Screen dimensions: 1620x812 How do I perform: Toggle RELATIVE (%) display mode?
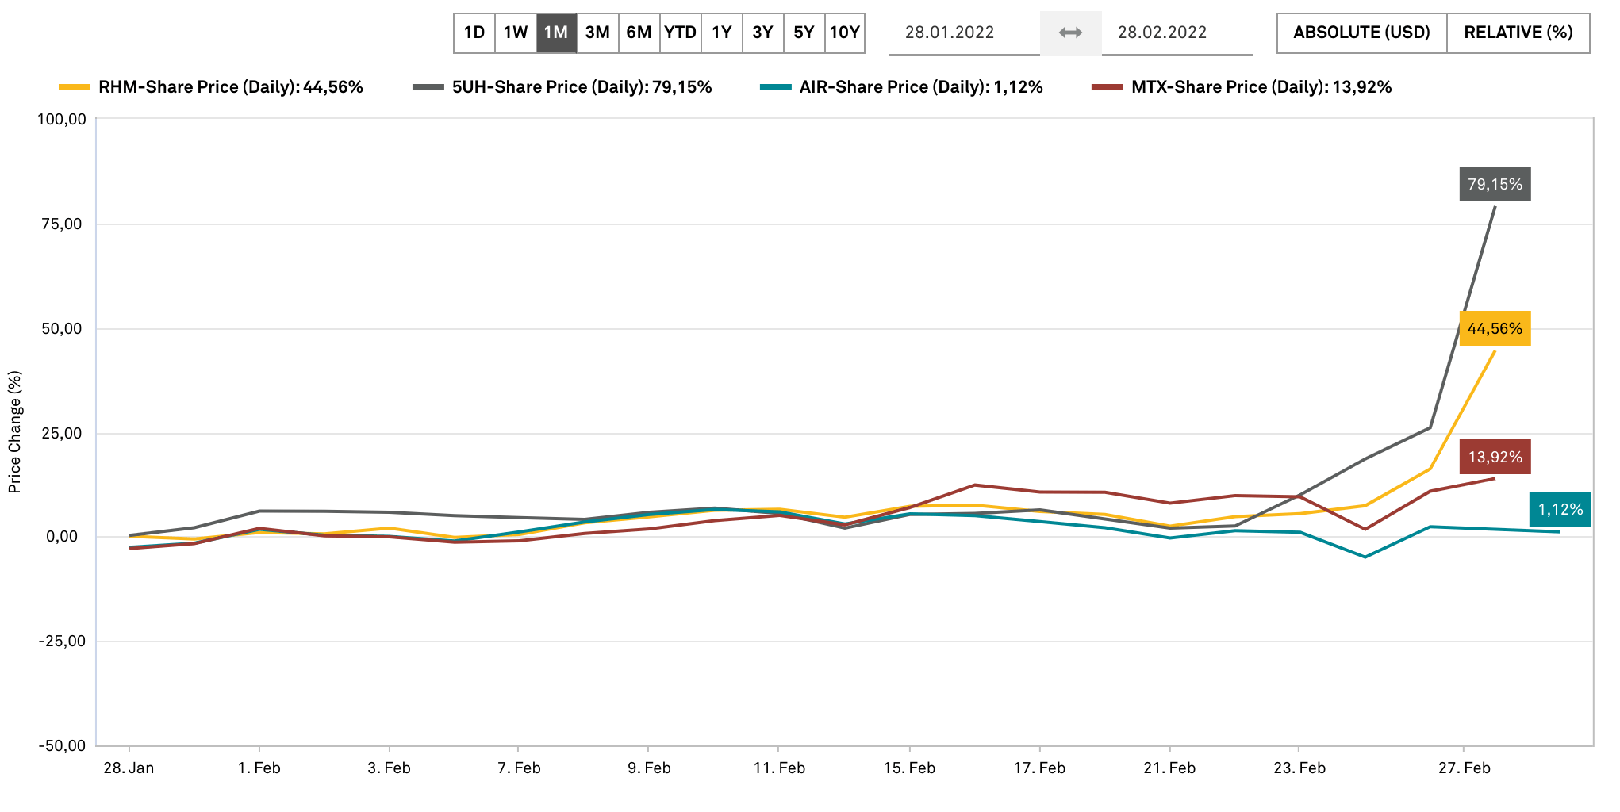(x=1518, y=33)
